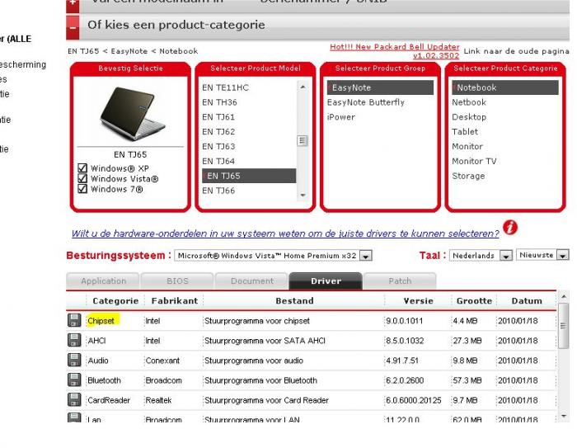Sort by the Categorie column header
The height and width of the screenshot is (448, 577).
(x=115, y=301)
